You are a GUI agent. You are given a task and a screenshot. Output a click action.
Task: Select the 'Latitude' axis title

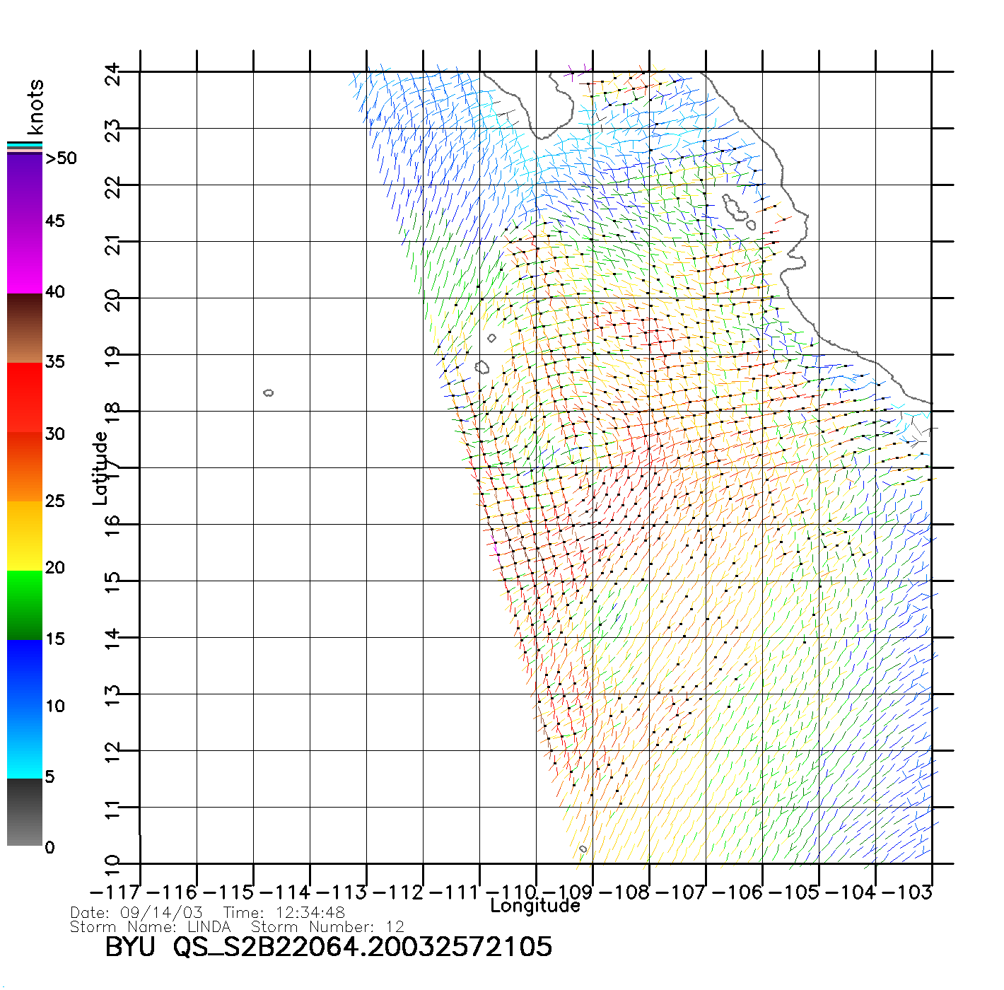click(100, 468)
